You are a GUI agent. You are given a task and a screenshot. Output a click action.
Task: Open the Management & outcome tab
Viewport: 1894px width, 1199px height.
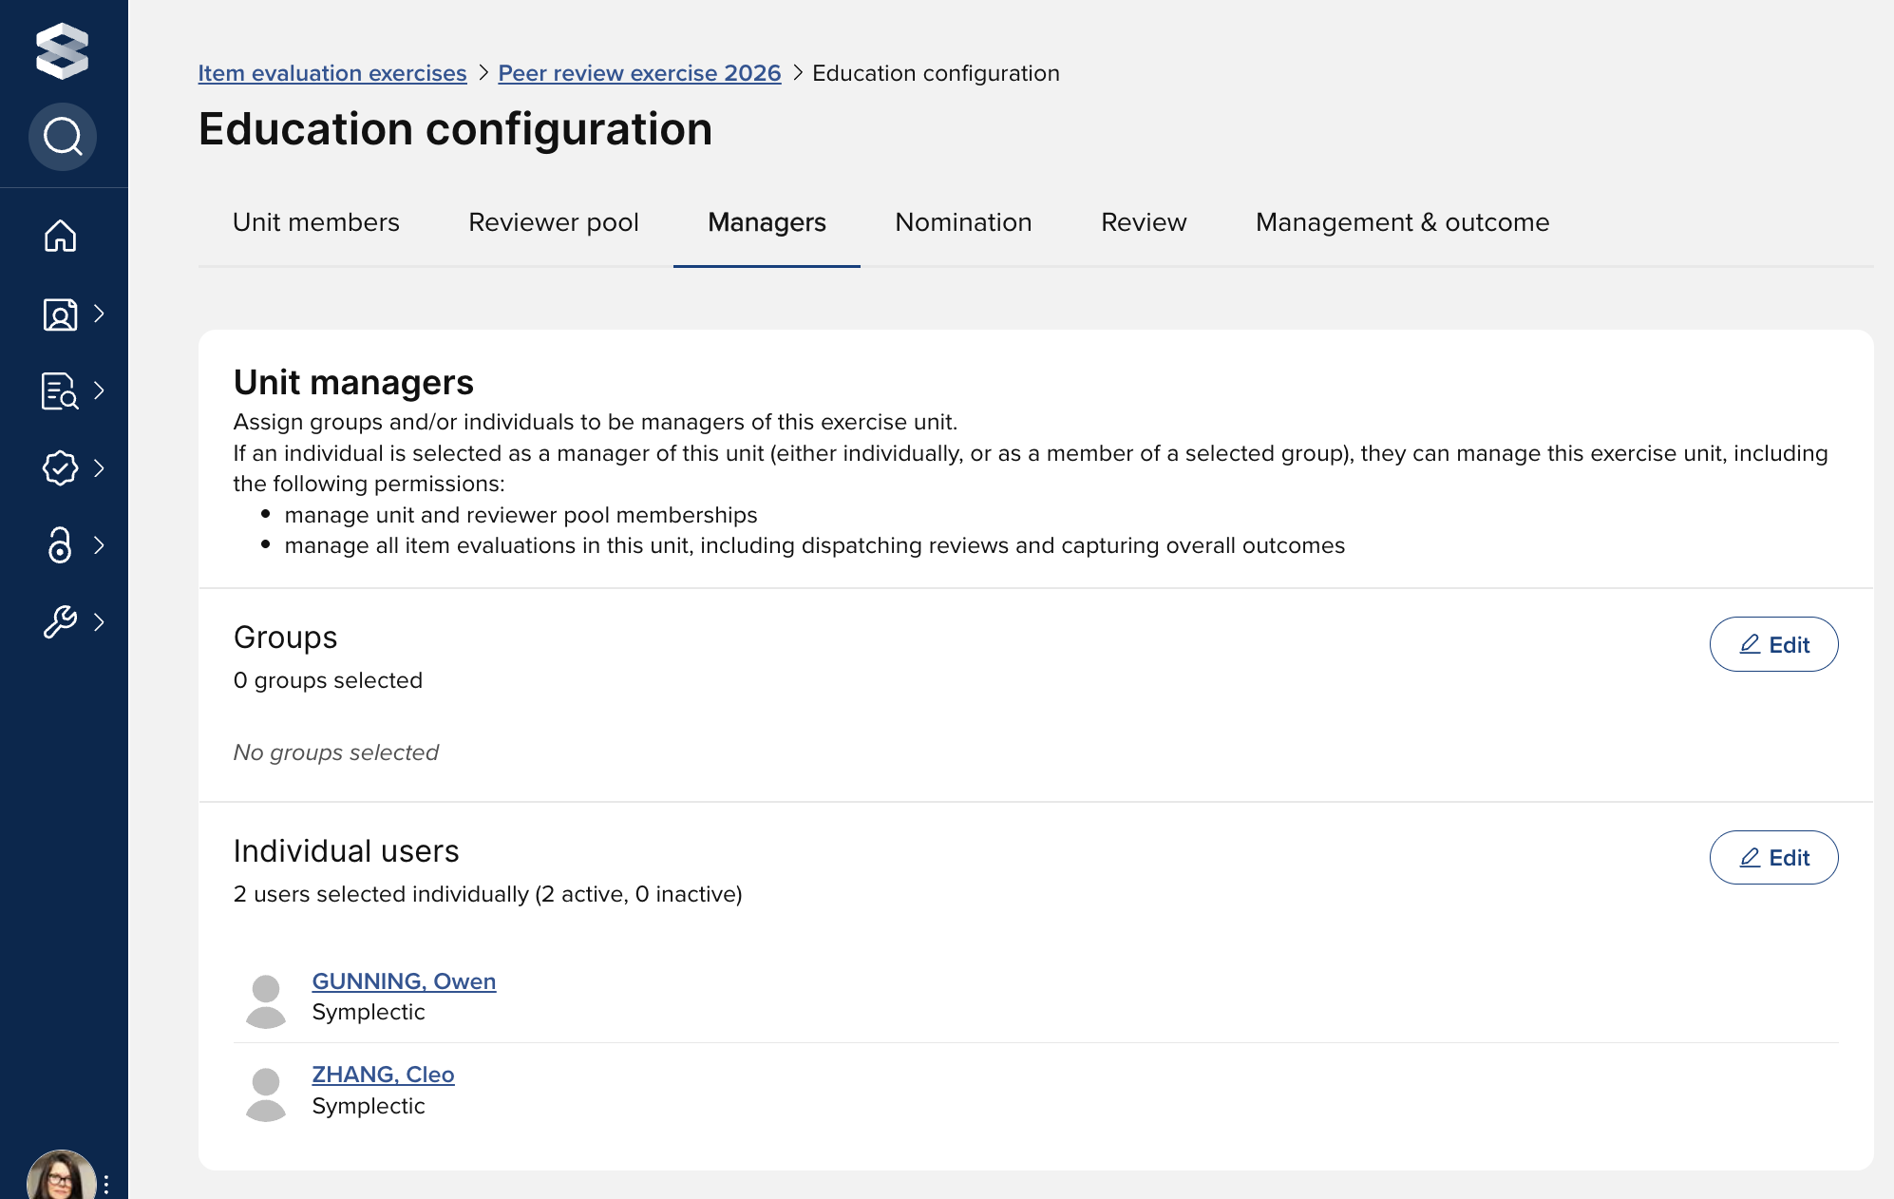(x=1402, y=222)
